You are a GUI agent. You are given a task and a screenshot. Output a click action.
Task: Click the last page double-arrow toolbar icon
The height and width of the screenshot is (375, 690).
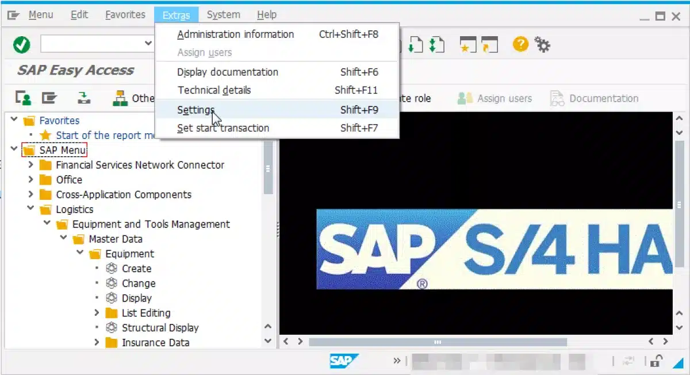click(436, 44)
